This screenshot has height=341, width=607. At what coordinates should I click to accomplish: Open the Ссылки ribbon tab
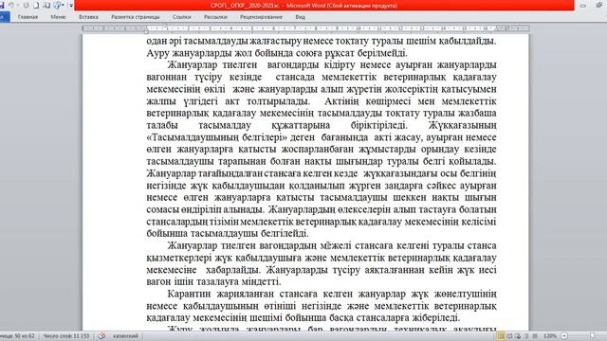[x=181, y=17]
